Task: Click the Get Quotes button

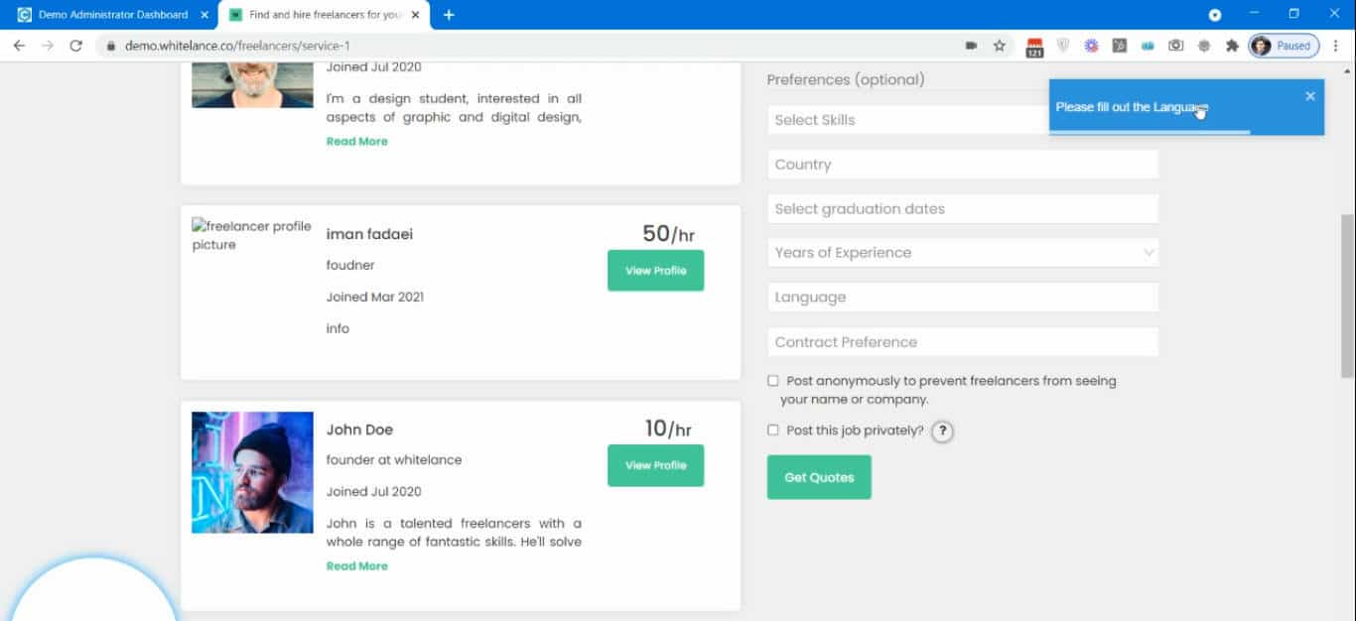Action: [819, 477]
